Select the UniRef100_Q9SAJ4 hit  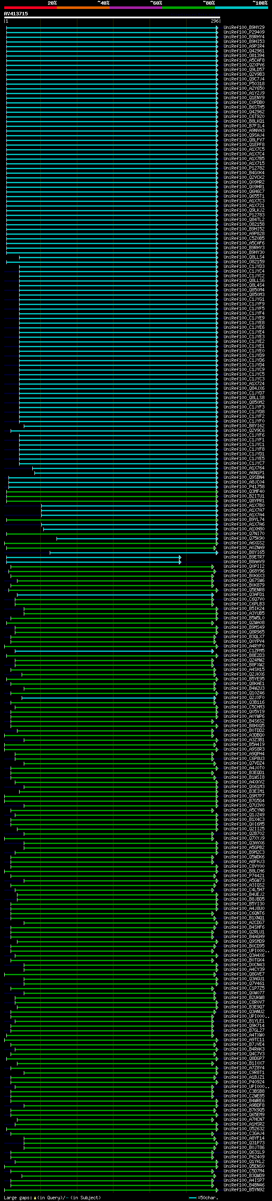(x=244, y=135)
